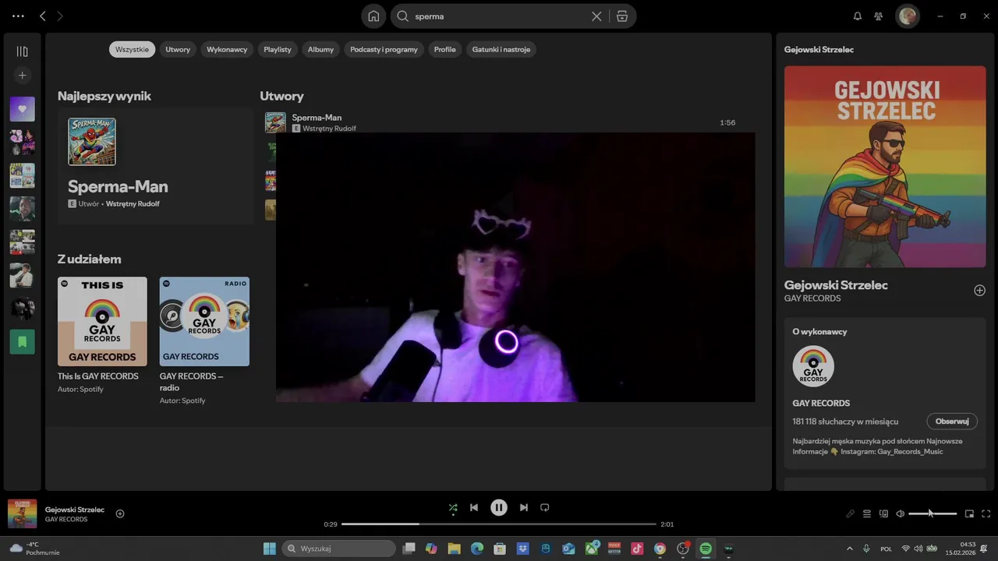This screenshot has width=998, height=561.
Task: Click Gejowski Strzelec title in now-playing bar
Action: (x=75, y=510)
